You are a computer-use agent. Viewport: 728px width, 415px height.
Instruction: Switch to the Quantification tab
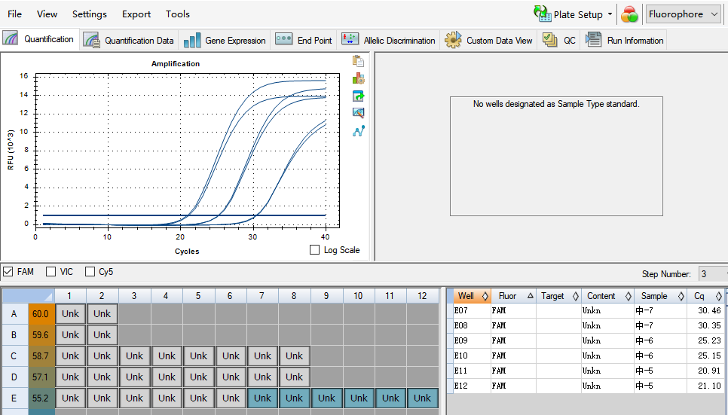click(39, 39)
